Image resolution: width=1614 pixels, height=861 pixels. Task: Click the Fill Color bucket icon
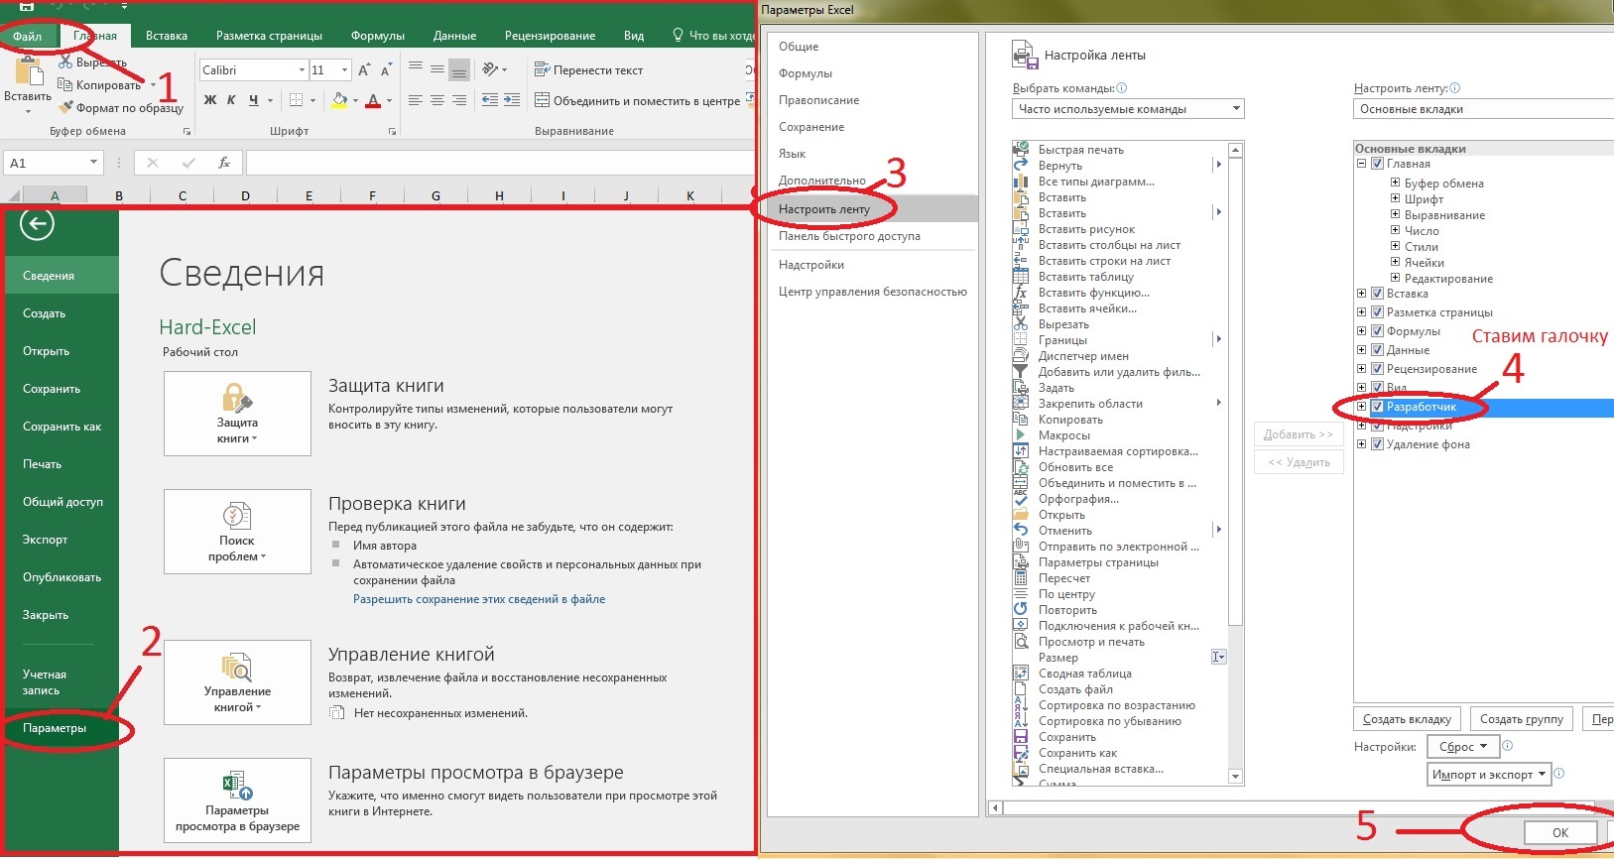click(339, 100)
